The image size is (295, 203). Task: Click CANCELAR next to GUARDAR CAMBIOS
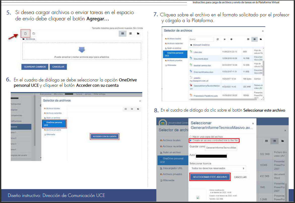point(58,67)
